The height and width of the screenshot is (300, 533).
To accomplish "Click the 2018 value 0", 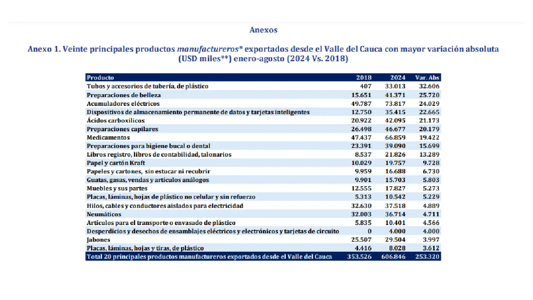I will [370, 231].
